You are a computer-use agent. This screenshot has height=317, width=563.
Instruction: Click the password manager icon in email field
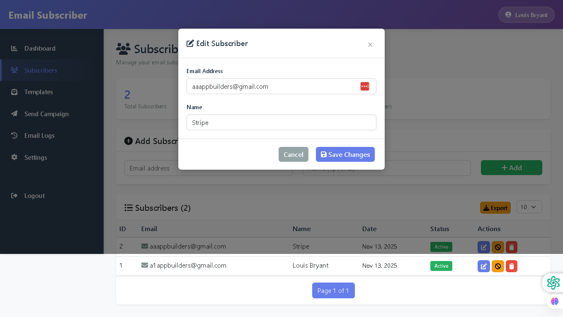[x=364, y=86]
